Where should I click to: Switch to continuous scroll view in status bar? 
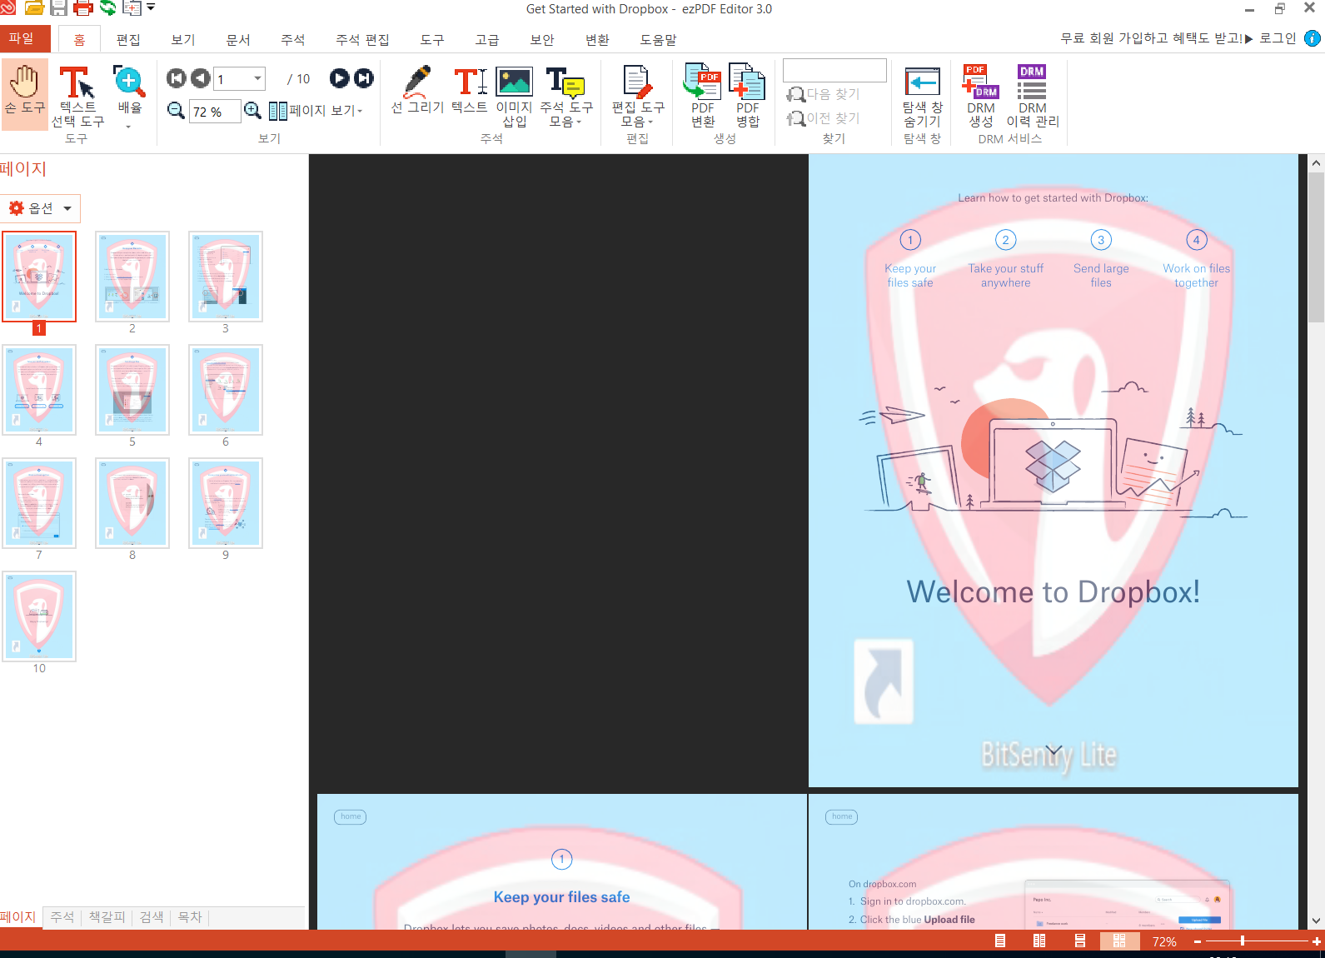[1079, 941]
